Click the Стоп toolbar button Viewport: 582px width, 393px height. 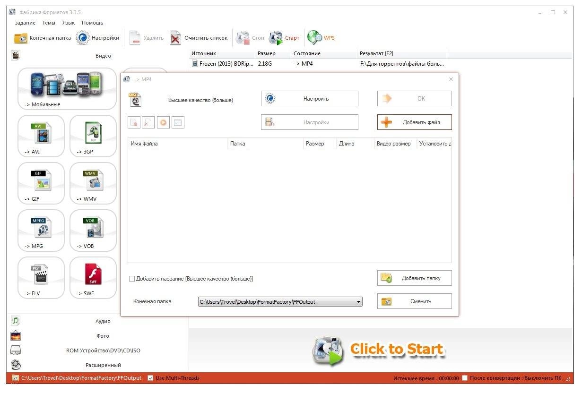250,38
